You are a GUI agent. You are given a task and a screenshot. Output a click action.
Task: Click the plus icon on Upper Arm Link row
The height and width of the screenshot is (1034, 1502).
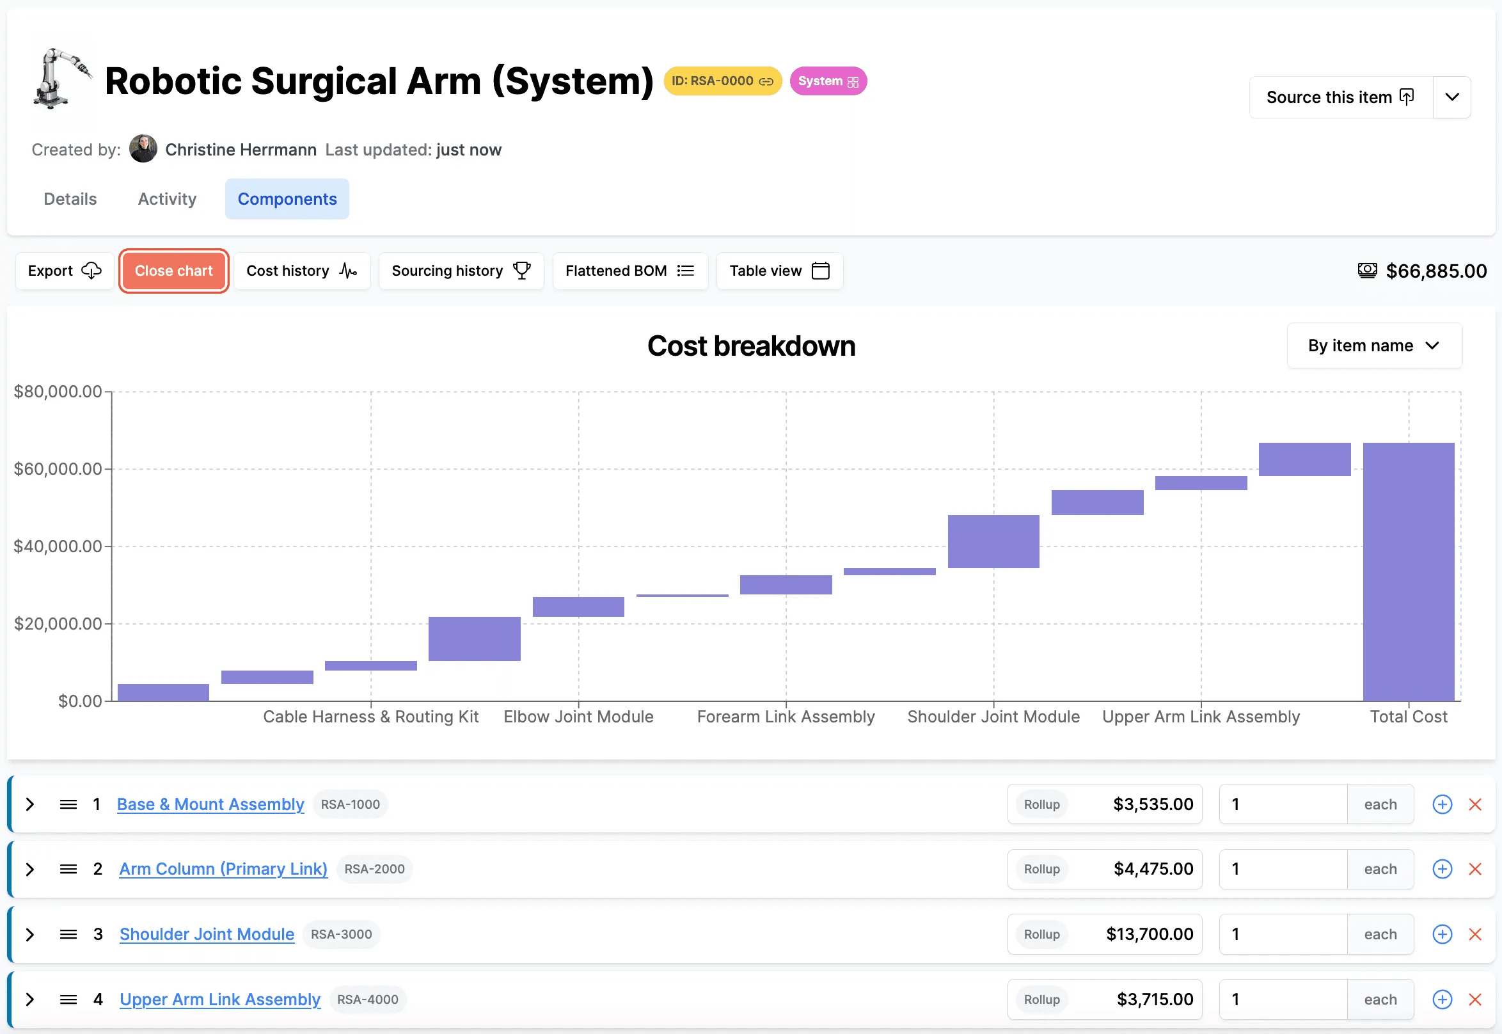coord(1442,999)
